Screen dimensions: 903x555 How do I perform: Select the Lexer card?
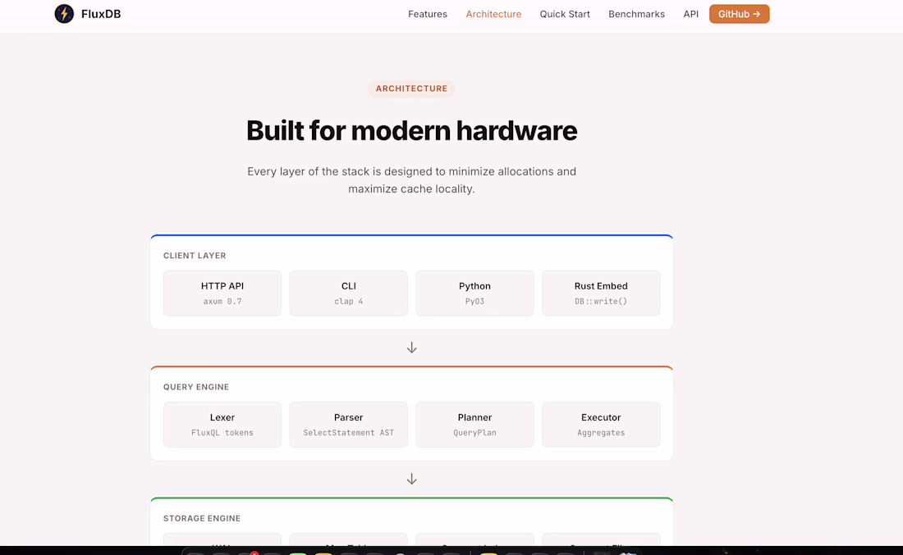click(x=222, y=425)
